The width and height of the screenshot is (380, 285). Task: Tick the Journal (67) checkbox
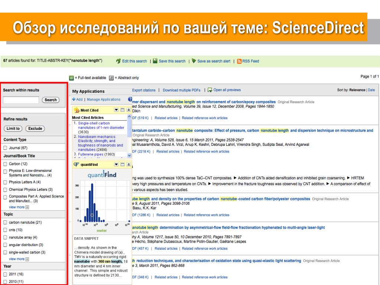(x=5, y=148)
